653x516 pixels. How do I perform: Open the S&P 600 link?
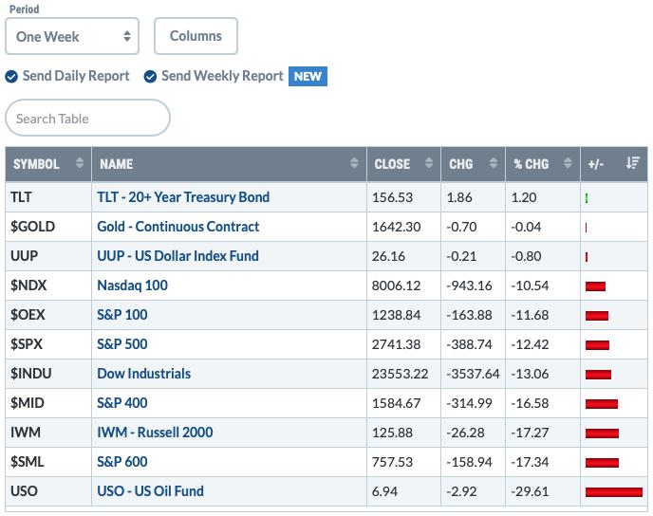point(122,462)
